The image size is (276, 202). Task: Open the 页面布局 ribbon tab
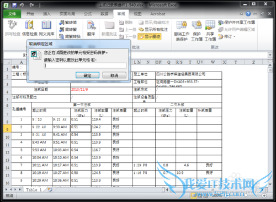[67, 14]
